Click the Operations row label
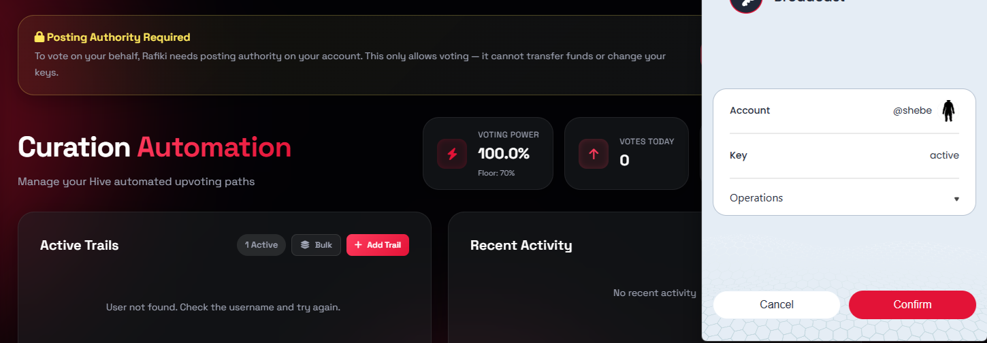The width and height of the screenshot is (987, 343). (x=756, y=198)
